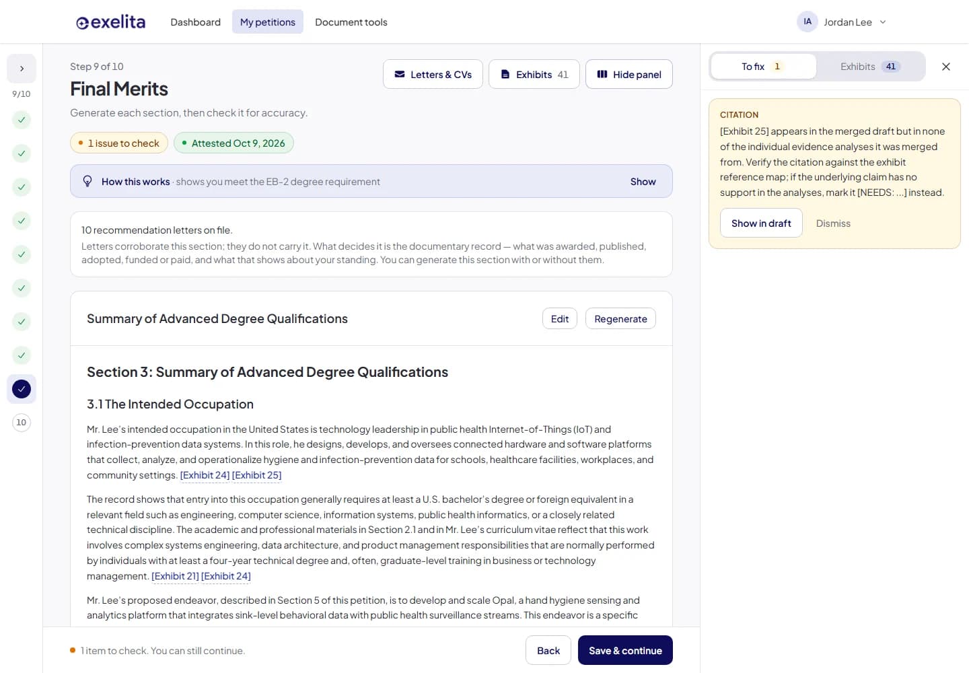Click Show in draft on the citation card
The height and width of the screenshot is (673, 969).
point(761,223)
